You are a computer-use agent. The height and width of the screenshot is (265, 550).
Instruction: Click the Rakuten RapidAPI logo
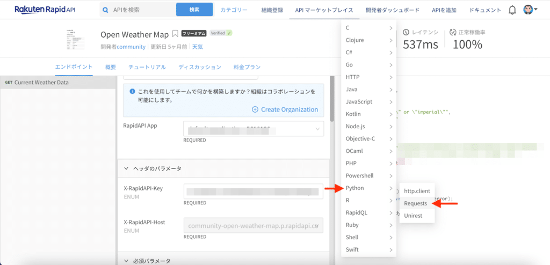45,10
